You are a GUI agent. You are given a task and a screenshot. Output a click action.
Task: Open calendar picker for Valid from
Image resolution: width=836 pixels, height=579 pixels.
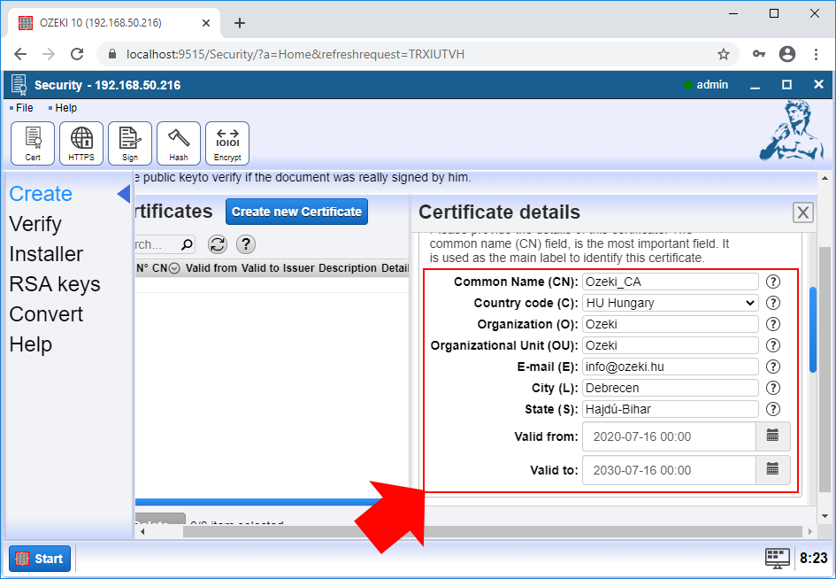click(x=772, y=436)
